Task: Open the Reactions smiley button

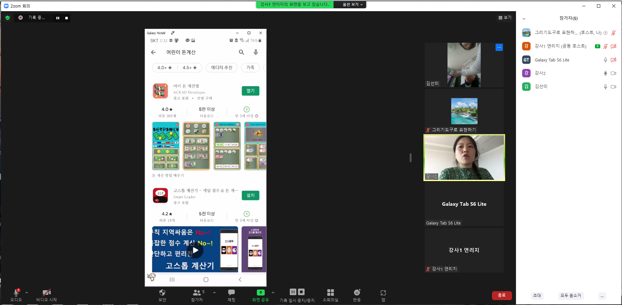Action: 357,295
